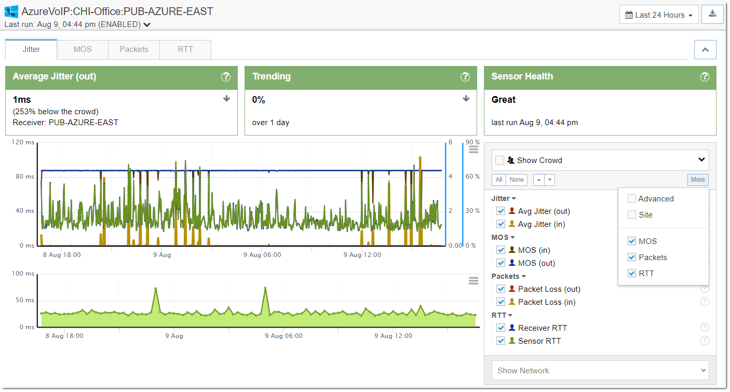Click the Windows sensor logo icon in header
This screenshot has height=392, width=730.
[x=11, y=11]
